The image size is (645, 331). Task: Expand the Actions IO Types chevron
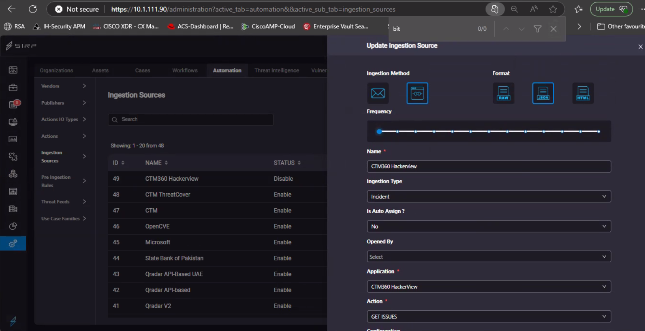pos(84,119)
